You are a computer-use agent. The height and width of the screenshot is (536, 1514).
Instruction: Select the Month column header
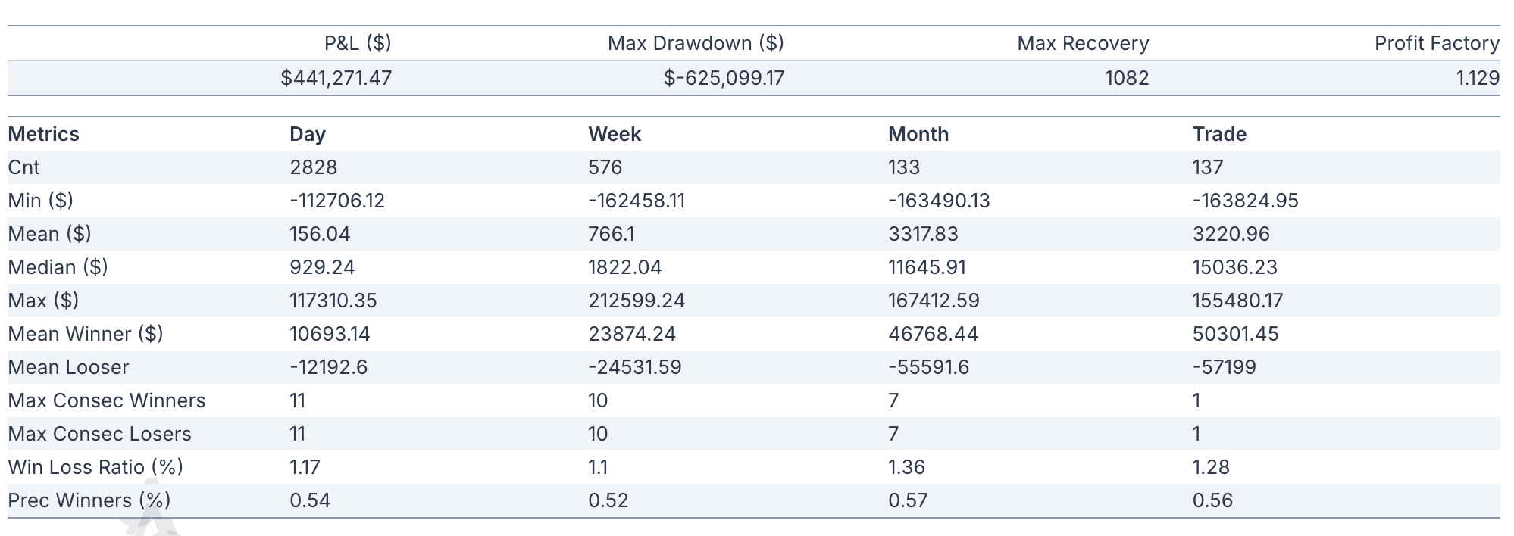[x=918, y=134]
